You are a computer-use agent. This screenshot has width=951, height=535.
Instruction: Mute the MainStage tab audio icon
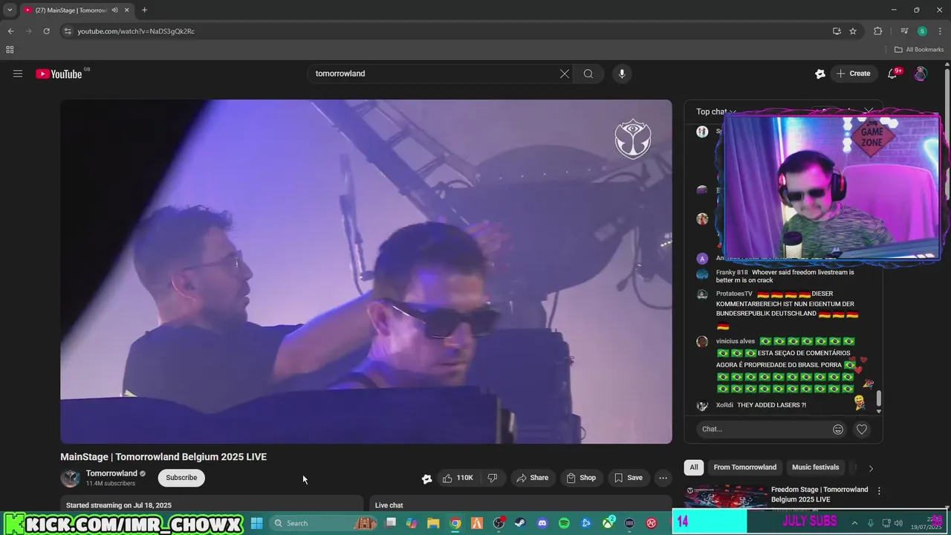pos(114,10)
